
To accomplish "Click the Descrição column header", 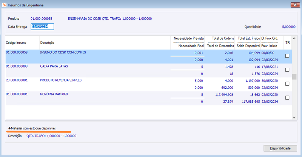I will tap(47, 43).
